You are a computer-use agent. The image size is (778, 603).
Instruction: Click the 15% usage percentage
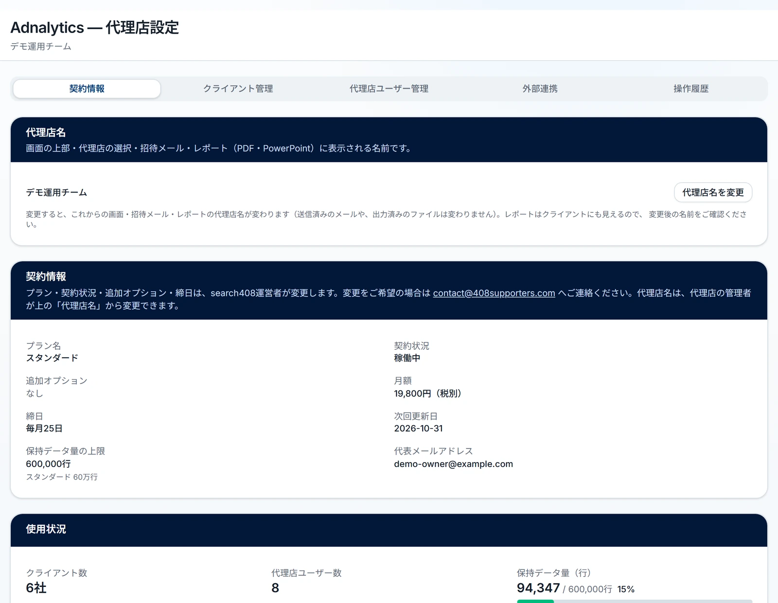pyautogui.click(x=626, y=589)
